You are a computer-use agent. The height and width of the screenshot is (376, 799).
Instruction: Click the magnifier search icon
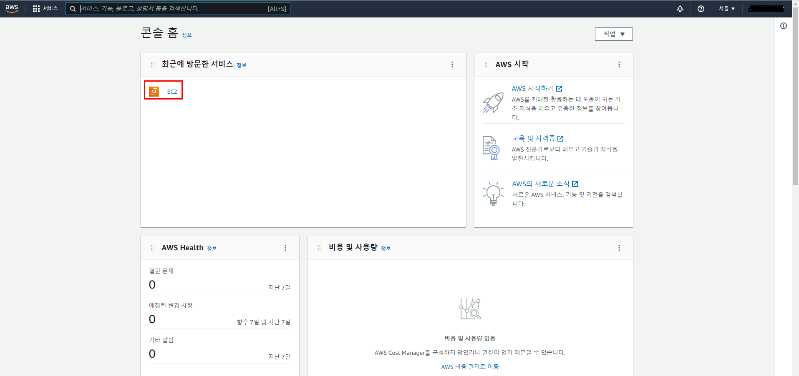73,9
